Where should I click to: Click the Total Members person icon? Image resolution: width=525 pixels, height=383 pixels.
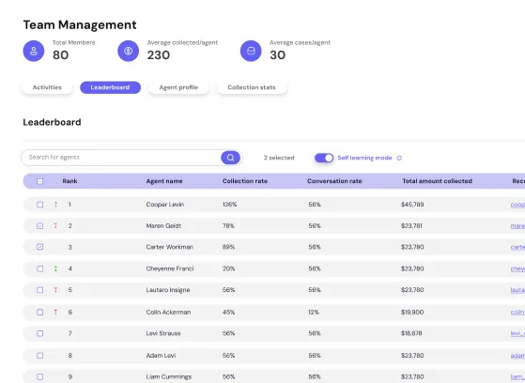[x=34, y=51]
